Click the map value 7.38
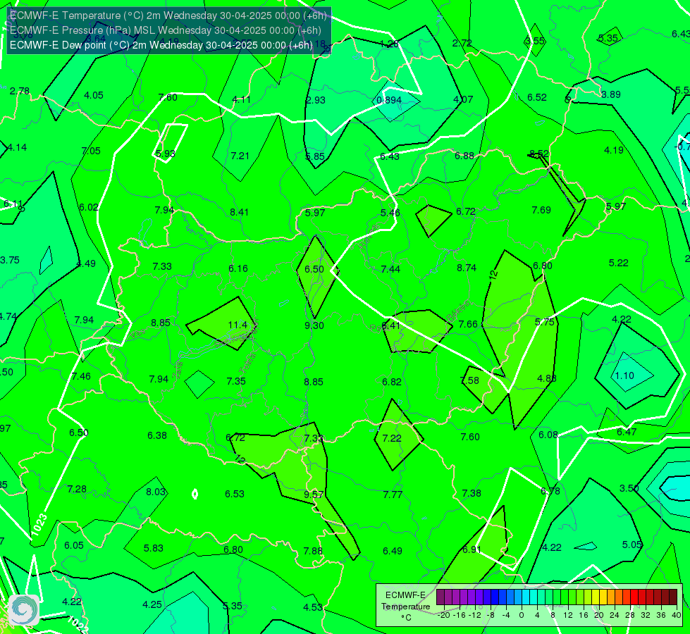This screenshot has width=690, height=634. 472,493
